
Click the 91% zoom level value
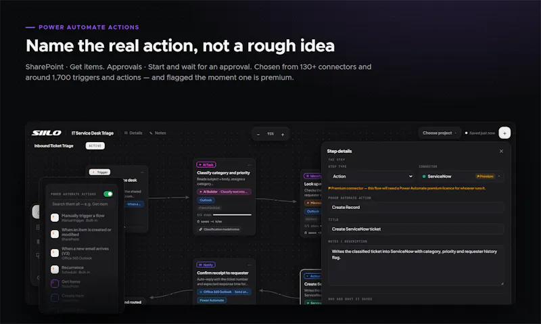tap(270, 134)
